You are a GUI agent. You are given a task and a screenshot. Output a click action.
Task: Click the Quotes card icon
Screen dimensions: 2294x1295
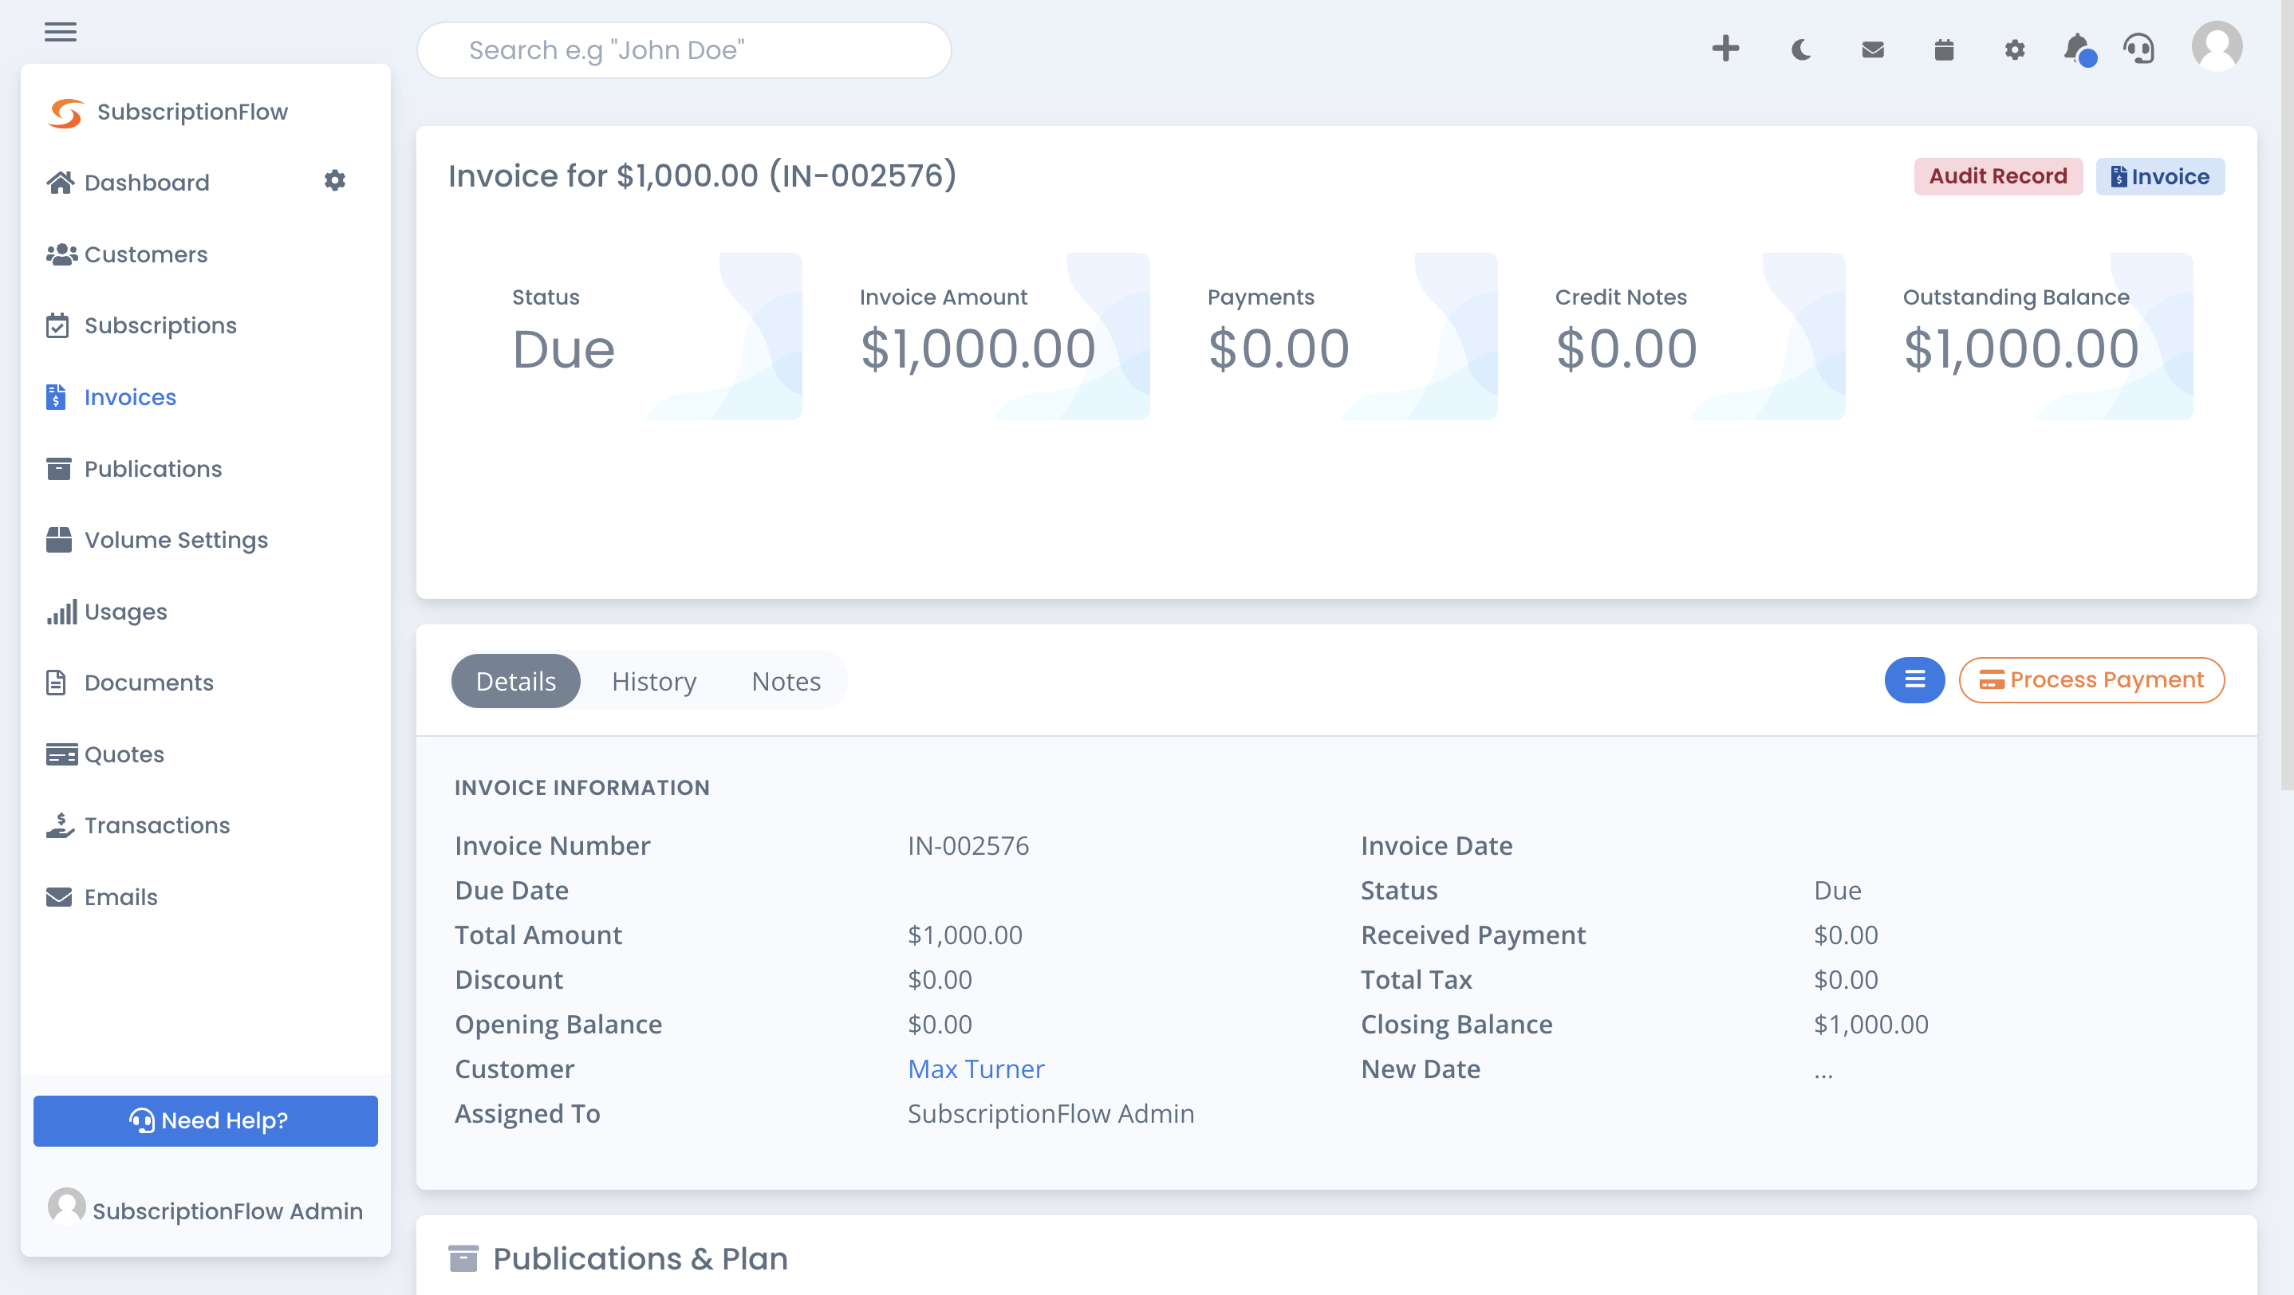click(61, 754)
